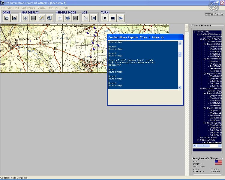The width and height of the screenshot is (225, 180).
Task: Select the crosshair target orders mode icon
Action: (x=60, y=18)
